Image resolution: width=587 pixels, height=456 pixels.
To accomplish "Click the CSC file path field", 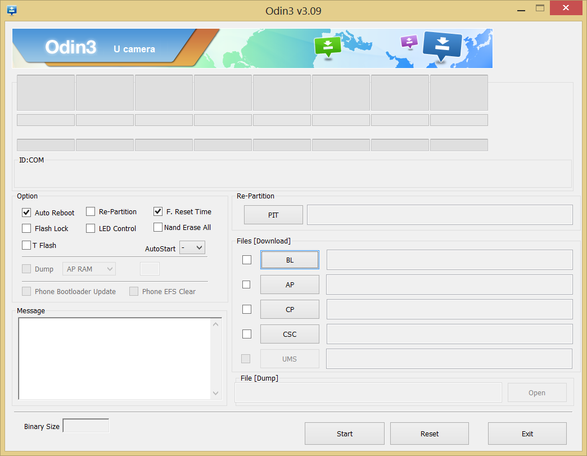I will click(x=450, y=334).
